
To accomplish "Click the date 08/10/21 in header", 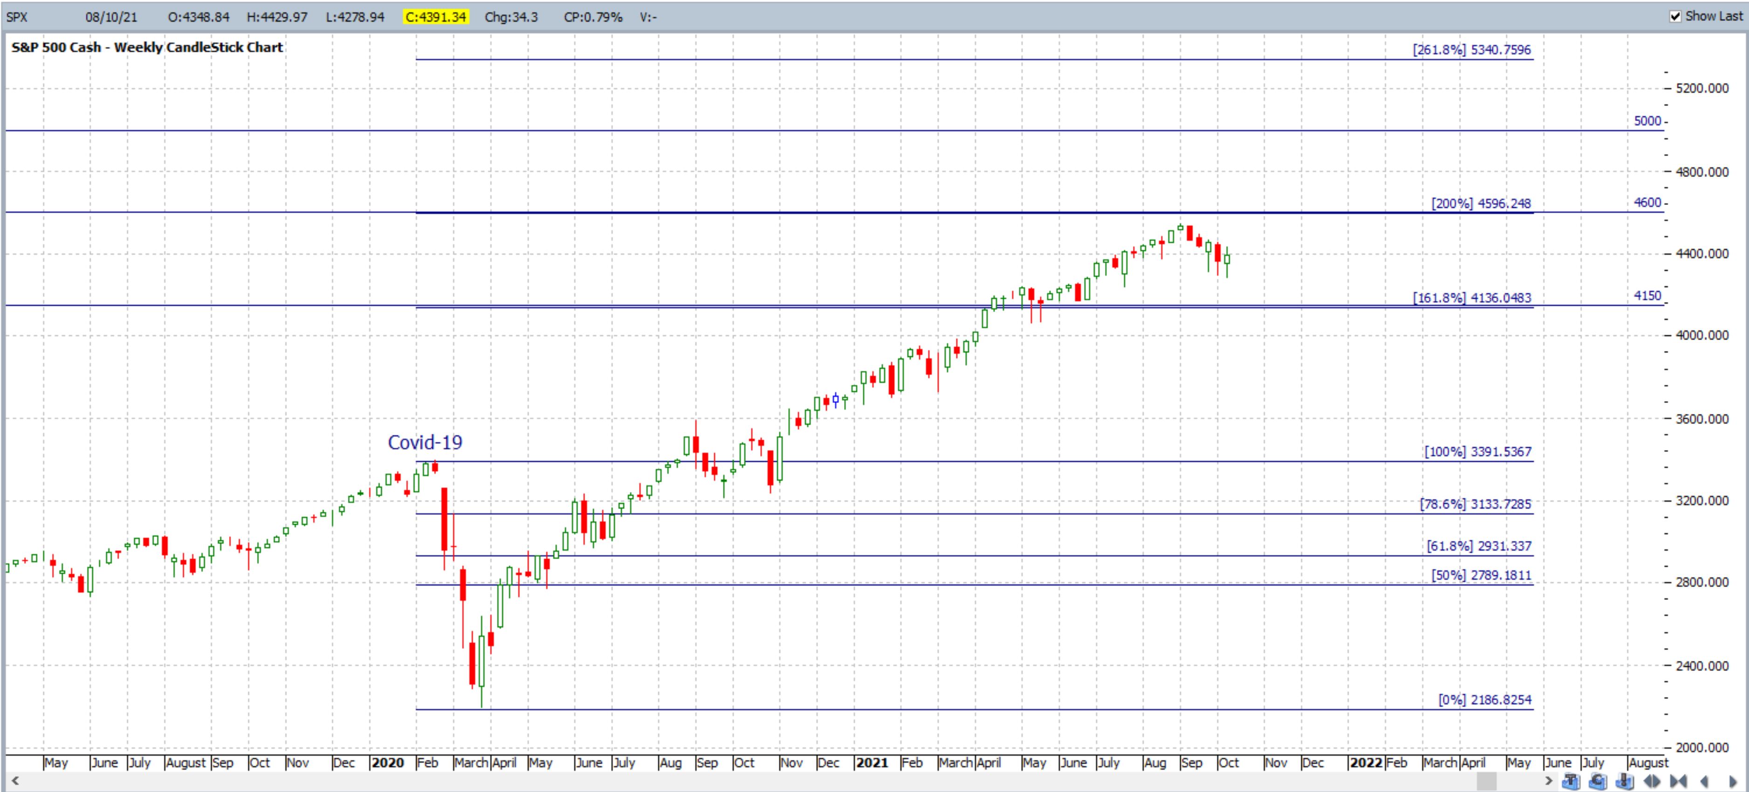I will (x=111, y=17).
